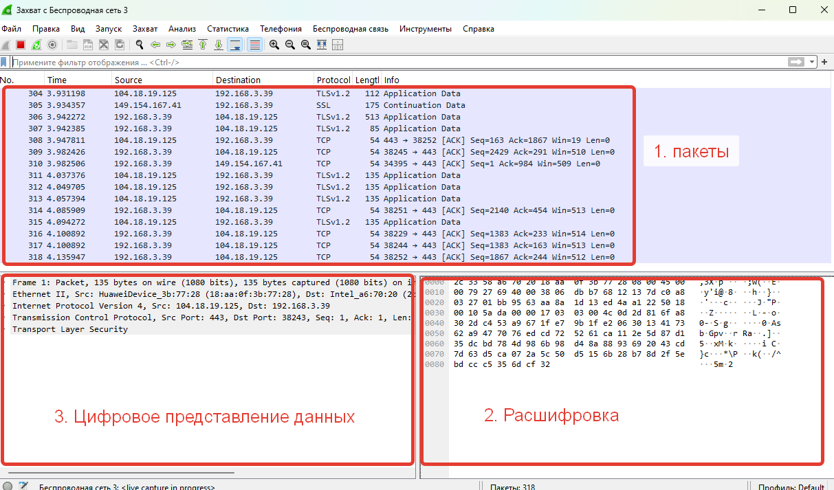Open the Анализ menu
The image size is (834, 490).
click(182, 29)
